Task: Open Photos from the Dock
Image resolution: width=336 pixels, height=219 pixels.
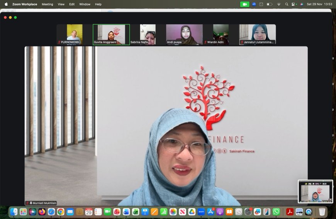Action: point(173,212)
